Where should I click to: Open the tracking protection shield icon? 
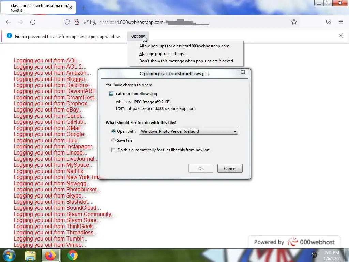(x=67, y=22)
